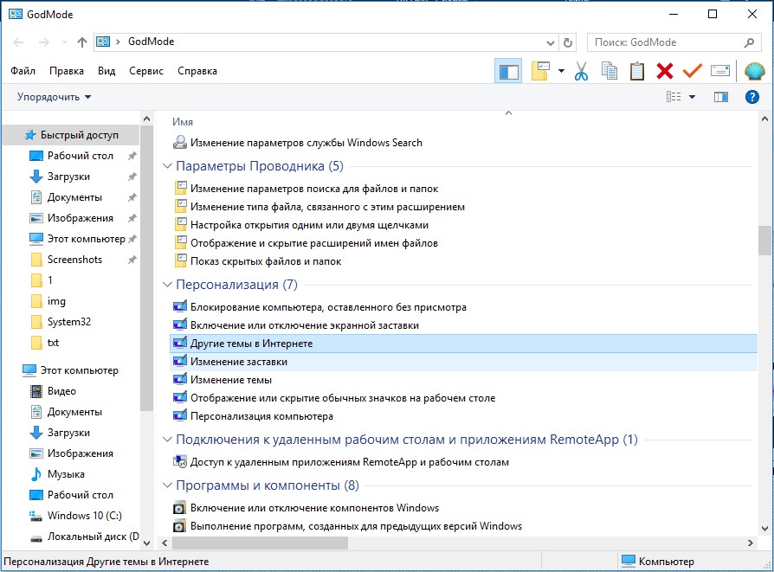
Task: Open the Вид menu
Action: coord(106,71)
